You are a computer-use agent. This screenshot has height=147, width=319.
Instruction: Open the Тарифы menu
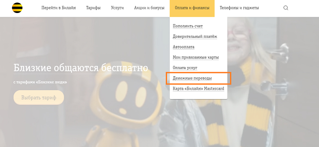[x=93, y=8]
